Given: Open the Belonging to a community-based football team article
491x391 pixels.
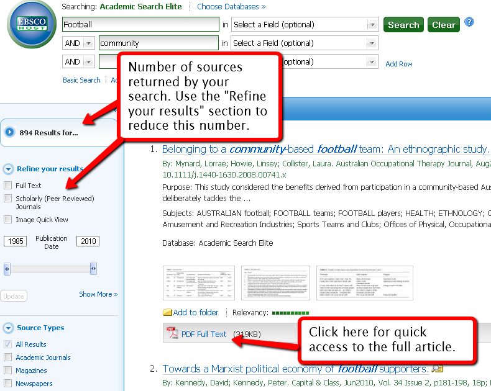Looking at the screenshot, I should pyautogui.click(x=324, y=149).
